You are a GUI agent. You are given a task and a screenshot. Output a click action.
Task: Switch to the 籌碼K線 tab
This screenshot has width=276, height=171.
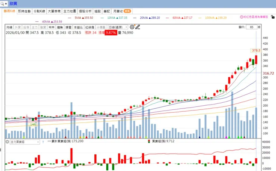tap(9, 11)
